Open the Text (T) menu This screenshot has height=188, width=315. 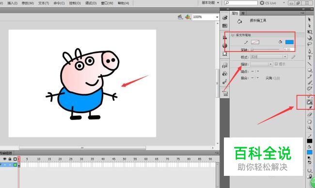point(44,3)
